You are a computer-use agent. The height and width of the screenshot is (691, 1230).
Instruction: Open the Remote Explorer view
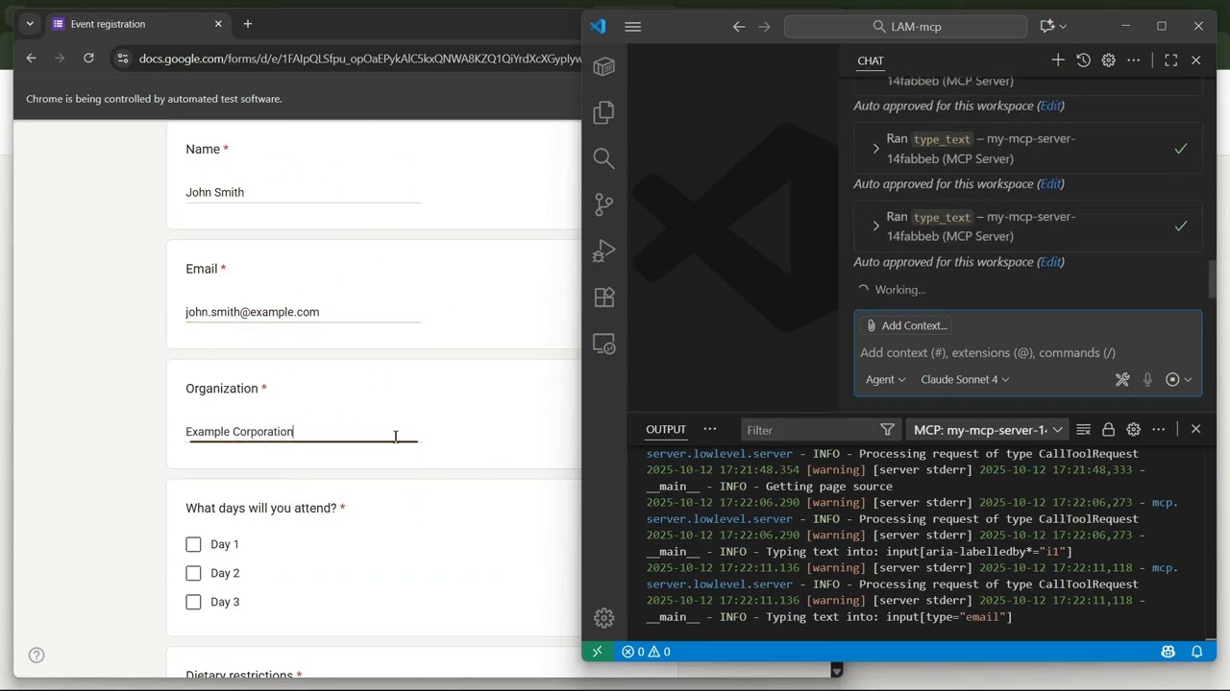pos(603,344)
